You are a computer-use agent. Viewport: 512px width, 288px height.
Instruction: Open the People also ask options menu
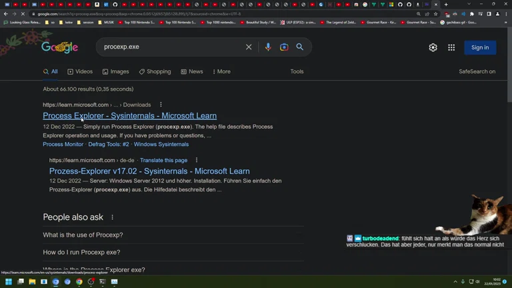click(x=112, y=217)
